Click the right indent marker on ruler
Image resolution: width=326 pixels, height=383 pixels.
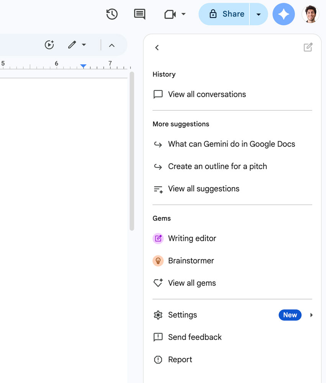[84, 66]
